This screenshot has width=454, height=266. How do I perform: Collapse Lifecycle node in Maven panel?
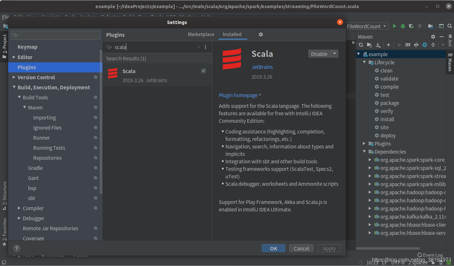tap(364, 62)
